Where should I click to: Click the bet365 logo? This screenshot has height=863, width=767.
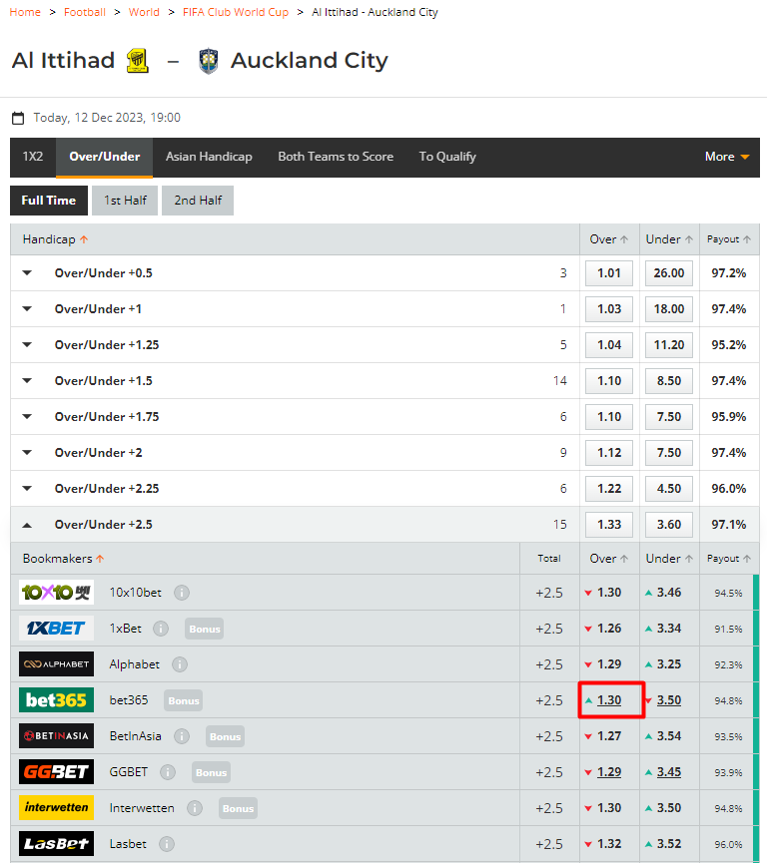click(x=57, y=700)
